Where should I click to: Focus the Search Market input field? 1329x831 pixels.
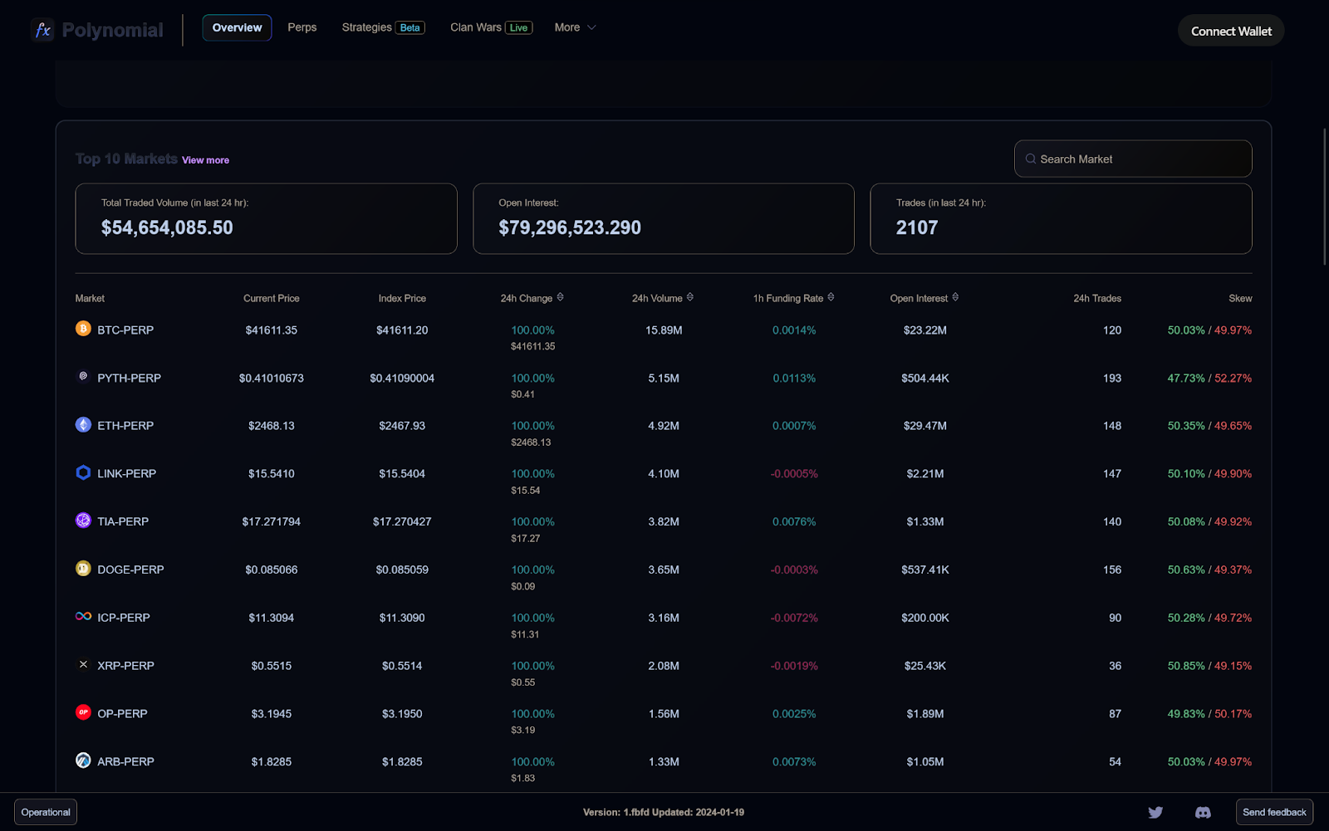point(1133,159)
